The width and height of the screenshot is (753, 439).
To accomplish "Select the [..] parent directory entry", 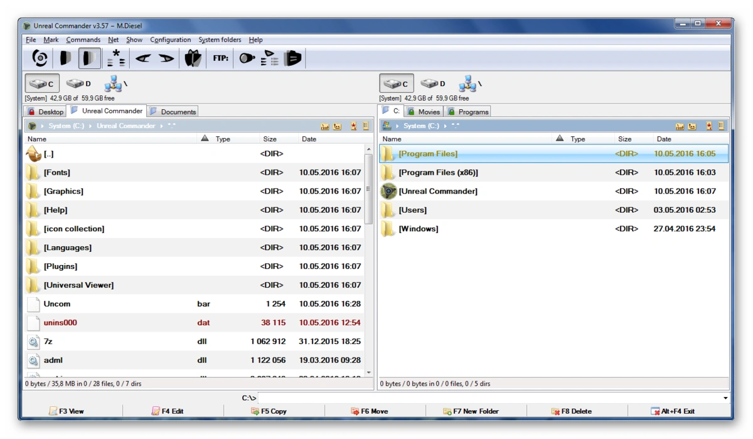I will [x=195, y=153].
